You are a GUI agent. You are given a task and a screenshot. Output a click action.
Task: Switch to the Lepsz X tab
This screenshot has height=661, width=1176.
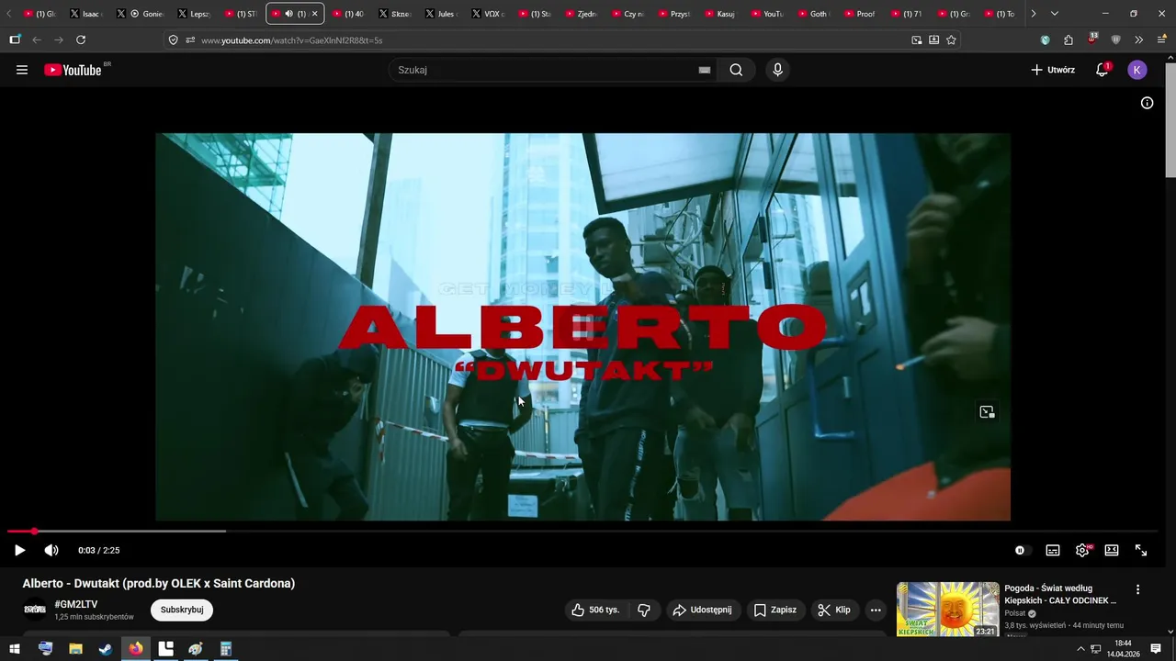(x=194, y=14)
